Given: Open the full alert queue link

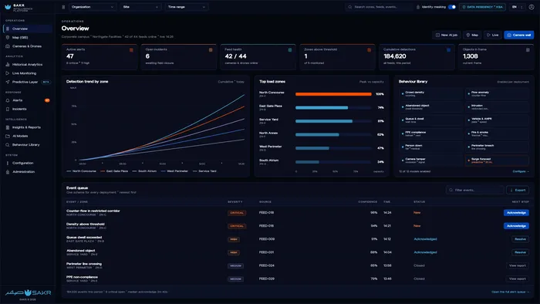Looking at the screenshot, I should click(510, 292).
